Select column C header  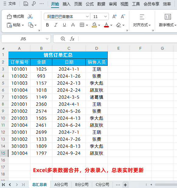[x=69, y=48]
